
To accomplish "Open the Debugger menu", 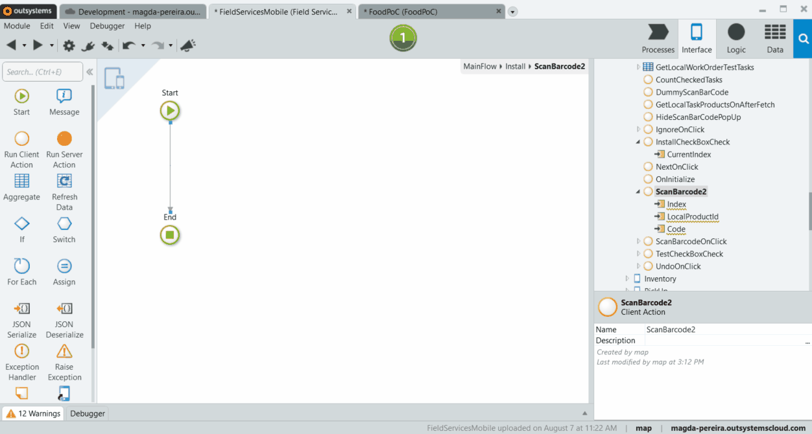I will pyautogui.click(x=107, y=26).
